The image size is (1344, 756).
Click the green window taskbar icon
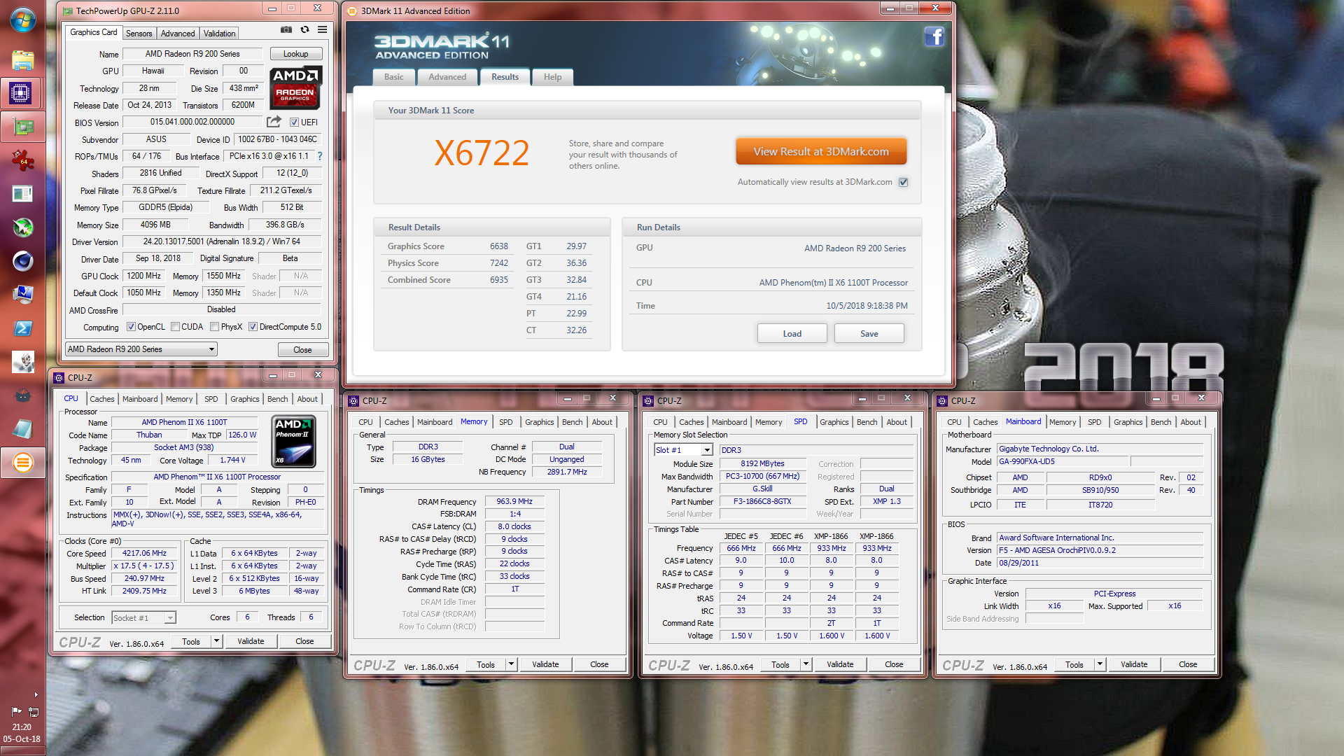pos(22,194)
